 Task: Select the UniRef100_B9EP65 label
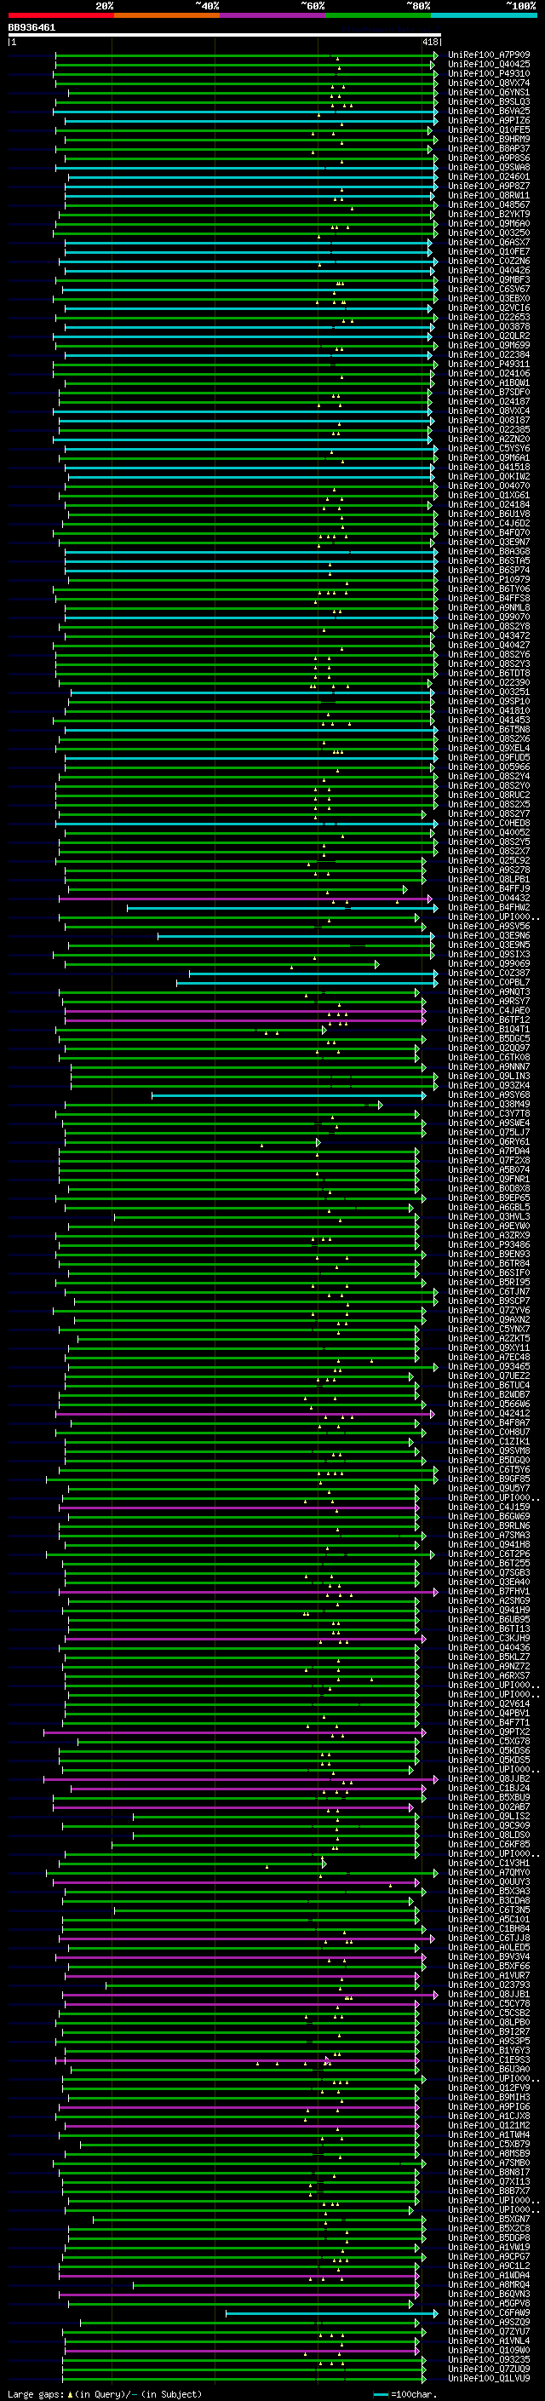(489, 1198)
